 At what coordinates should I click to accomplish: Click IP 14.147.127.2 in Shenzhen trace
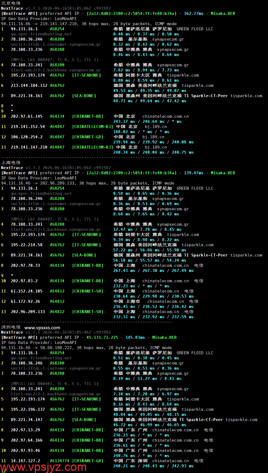[25, 461]
